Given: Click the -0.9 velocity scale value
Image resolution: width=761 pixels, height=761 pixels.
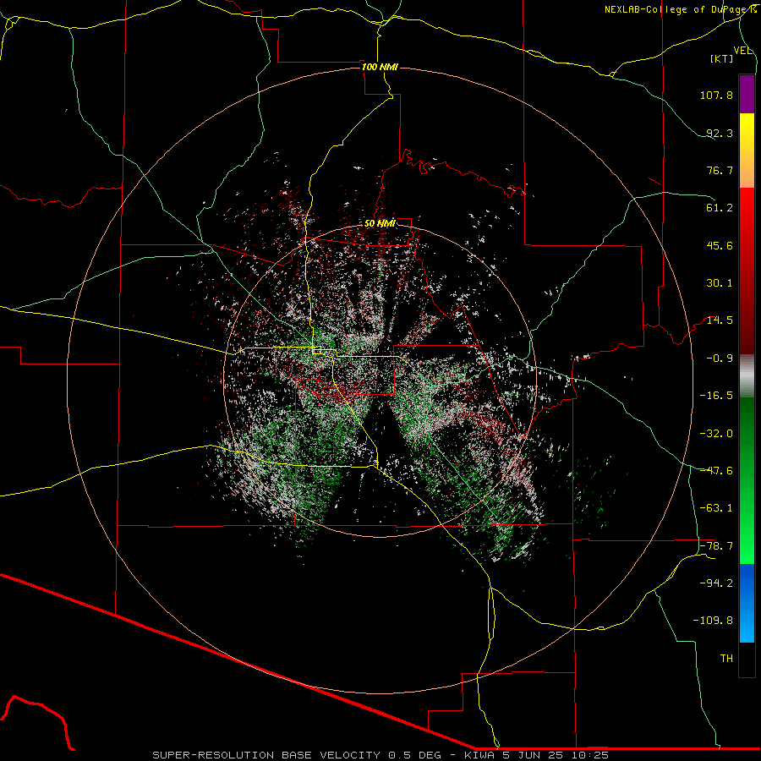Looking at the screenshot, I should (720, 359).
